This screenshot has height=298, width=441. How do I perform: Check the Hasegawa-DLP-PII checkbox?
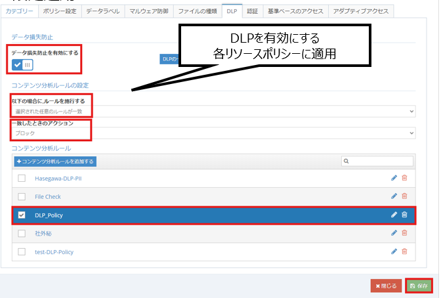(x=22, y=178)
